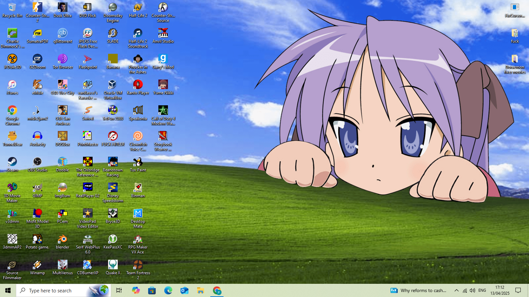Launch Tux Paint desktop icon
The height and width of the screenshot is (297, 529).
point(138,164)
